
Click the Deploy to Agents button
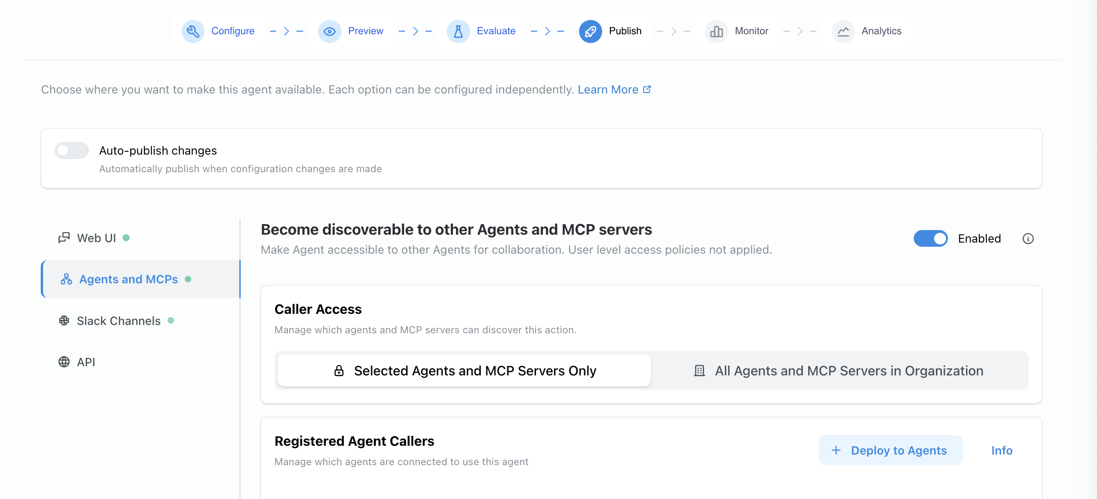(890, 450)
